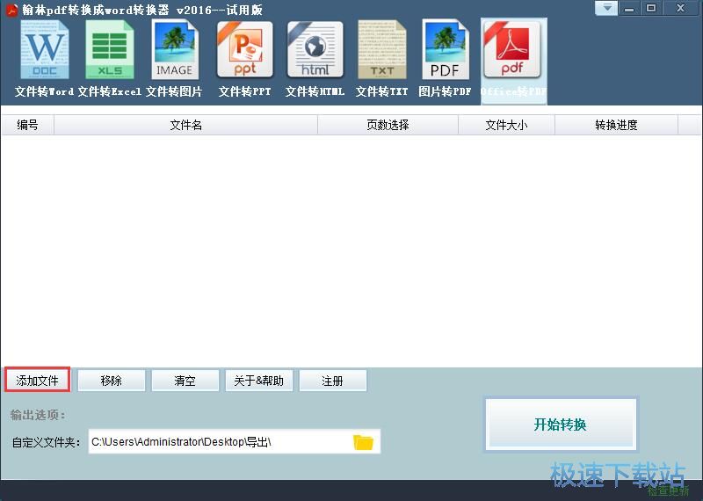
Task: Click the 文件大小 column header
Action: tap(506, 125)
